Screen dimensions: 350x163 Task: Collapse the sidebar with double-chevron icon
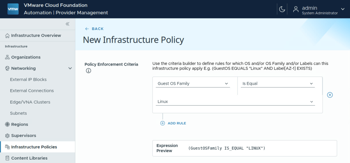pyautogui.click(x=67, y=24)
